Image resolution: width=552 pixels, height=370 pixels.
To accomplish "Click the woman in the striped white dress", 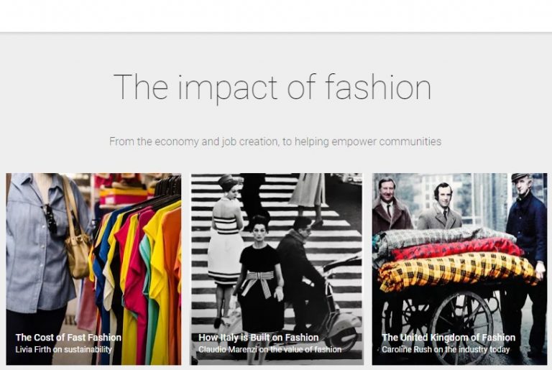I will [x=225, y=243].
